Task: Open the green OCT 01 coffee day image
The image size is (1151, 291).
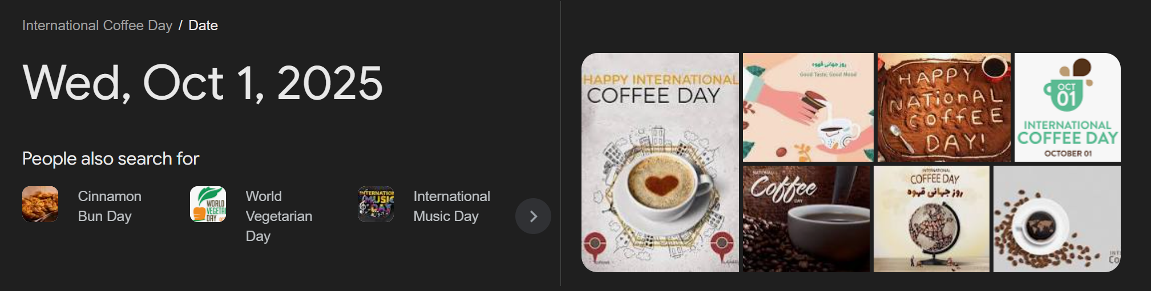Action: (x=1068, y=107)
